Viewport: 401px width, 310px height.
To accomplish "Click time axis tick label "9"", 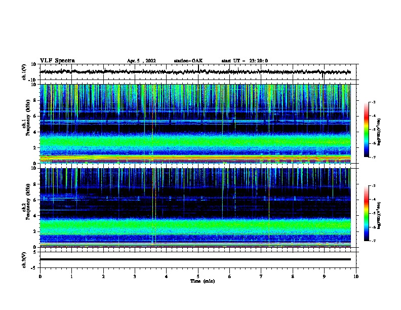I will pos(324,277).
